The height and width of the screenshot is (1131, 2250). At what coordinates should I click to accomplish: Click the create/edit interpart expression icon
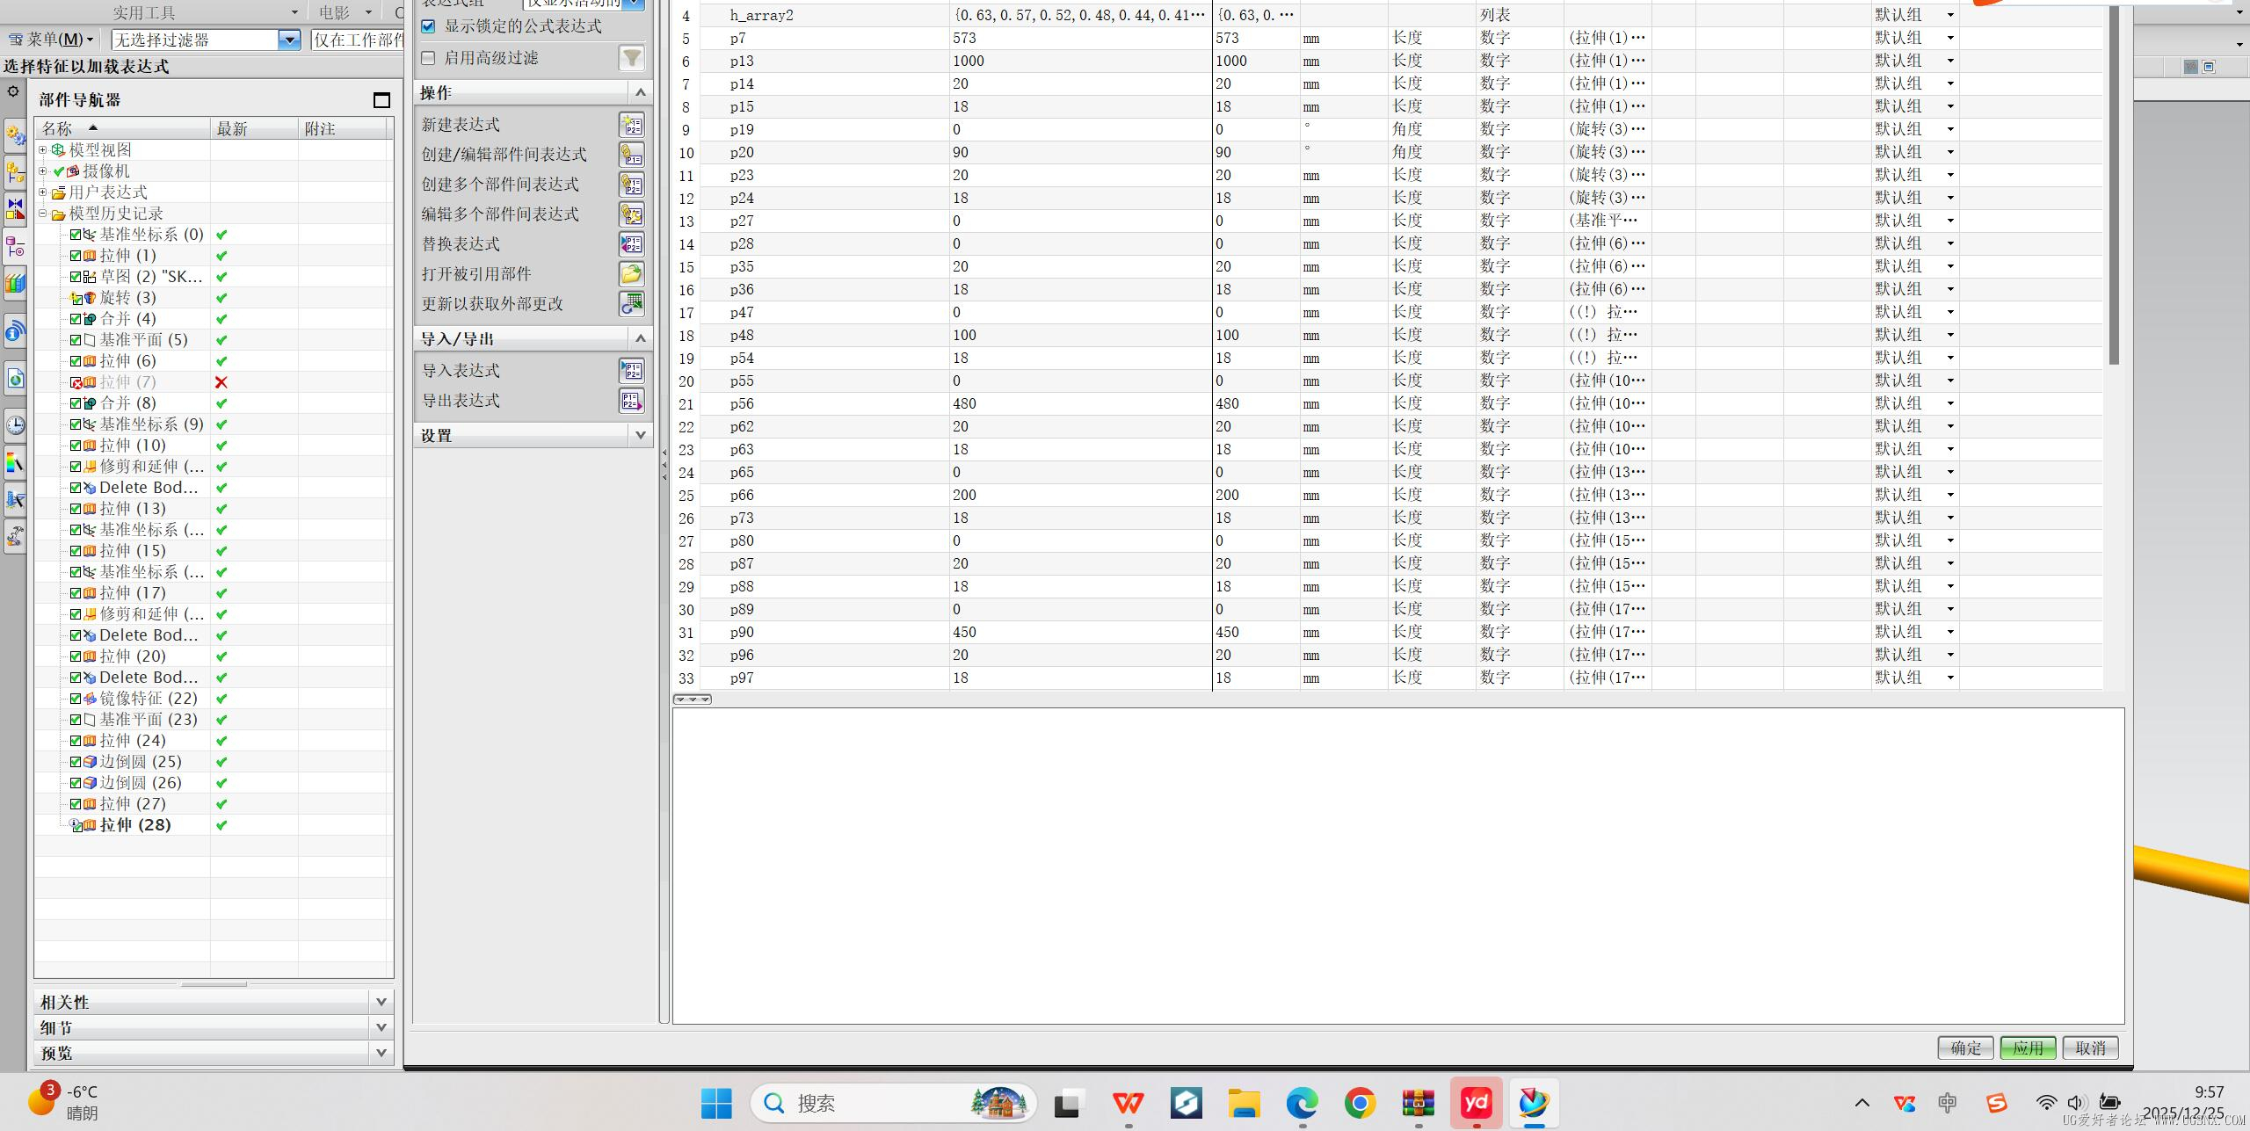pyautogui.click(x=631, y=155)
